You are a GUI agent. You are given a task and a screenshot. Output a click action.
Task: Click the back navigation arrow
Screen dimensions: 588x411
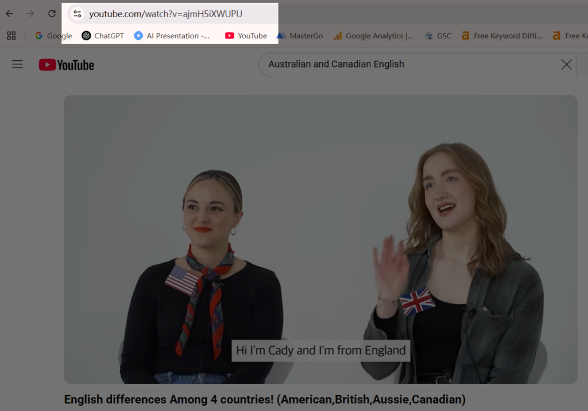pos(9,13)
